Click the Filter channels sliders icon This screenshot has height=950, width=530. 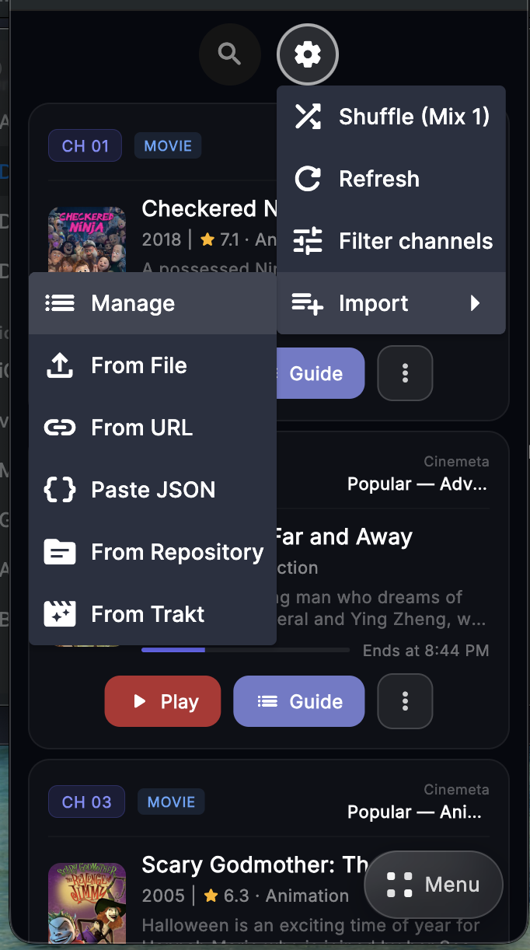click(x=309, y=241)
